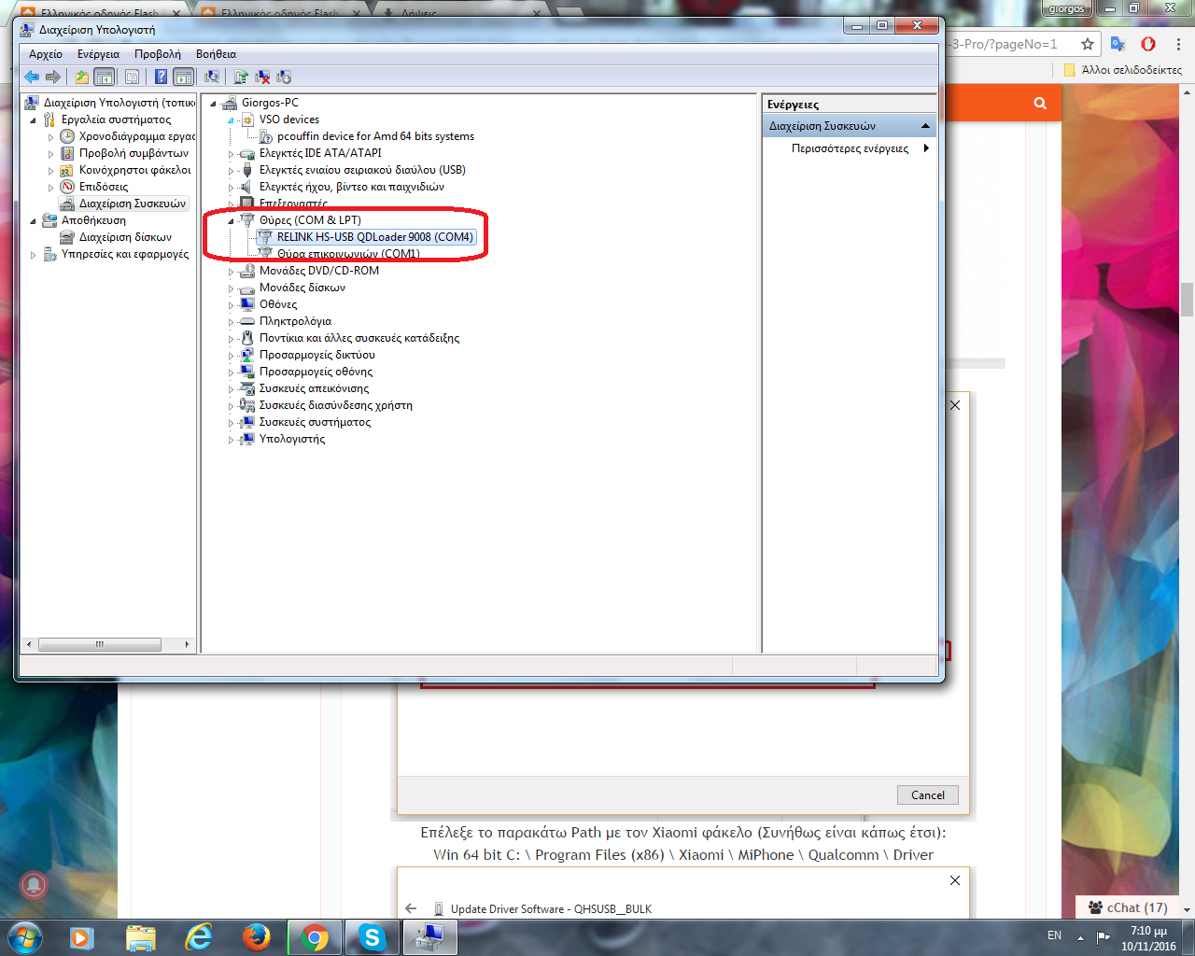Click the red ad-blocker hand icon in Chrome
The image size is (1195, 956).
point(1148,44)
